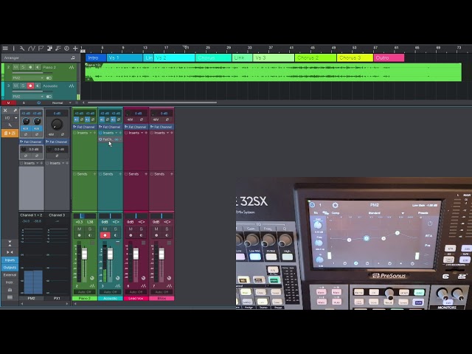
Task: Arm record on the Piano 2 mixer channel
Action: 80,235
